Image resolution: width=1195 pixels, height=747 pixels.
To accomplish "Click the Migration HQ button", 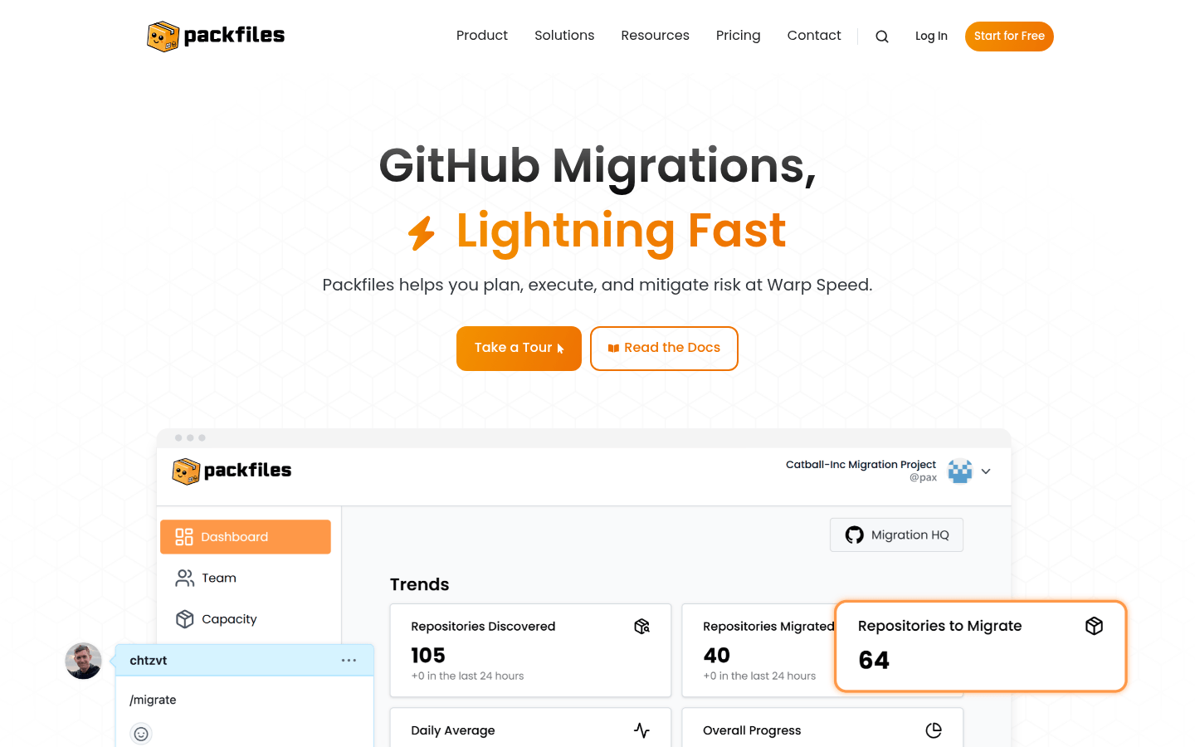I will tap(896, 535).
